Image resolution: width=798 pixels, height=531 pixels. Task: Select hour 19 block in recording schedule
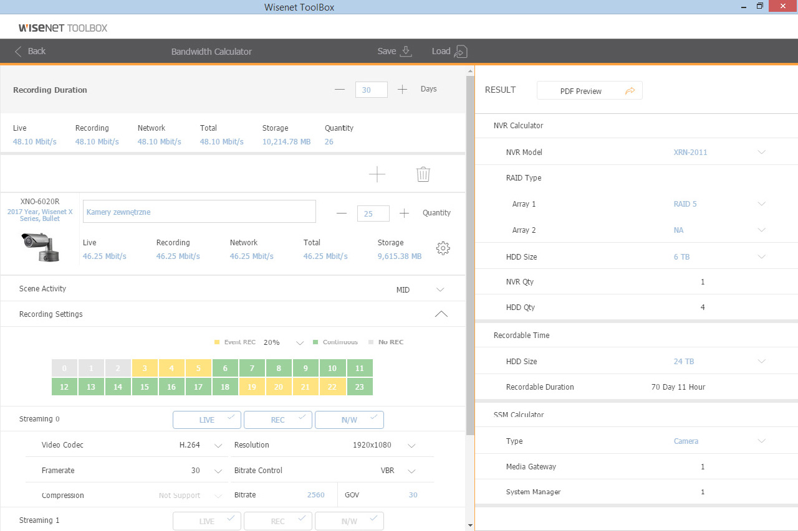[x=252, y=387]
